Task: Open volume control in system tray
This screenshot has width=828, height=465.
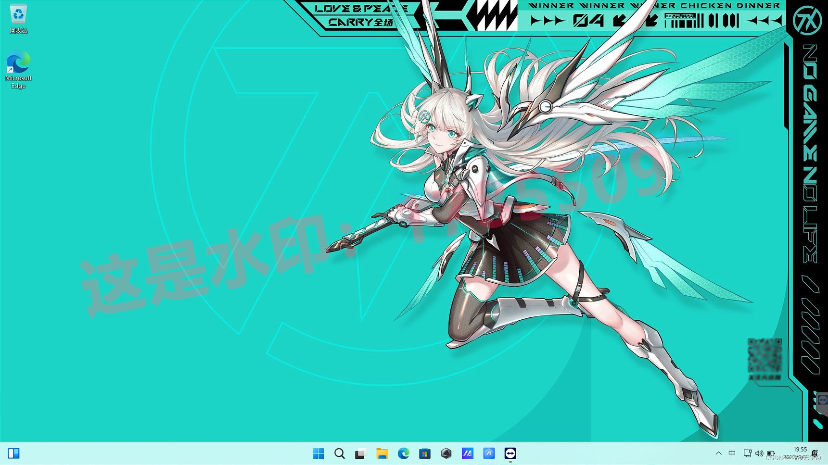Action: 759,453
